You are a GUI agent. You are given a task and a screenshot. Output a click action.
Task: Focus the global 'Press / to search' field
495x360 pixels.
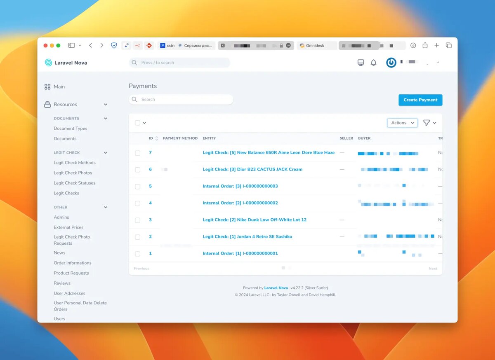[x=179, y=63]
